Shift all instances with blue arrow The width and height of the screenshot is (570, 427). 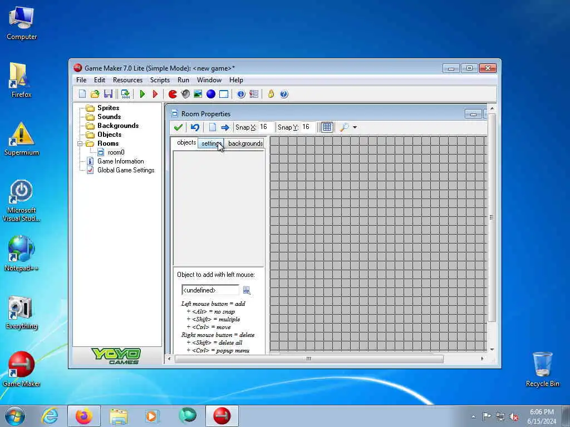click(225, 127)
